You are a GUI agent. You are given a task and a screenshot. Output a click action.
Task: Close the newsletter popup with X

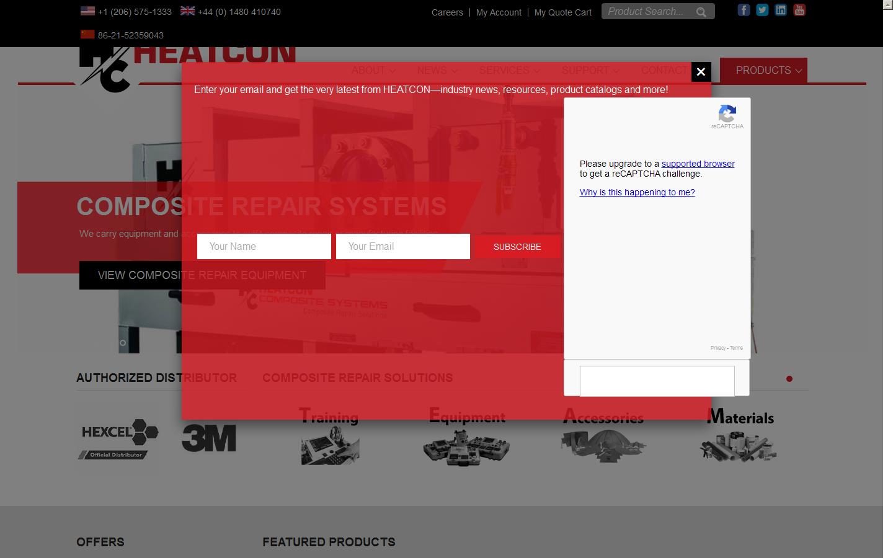pos(701,72)
